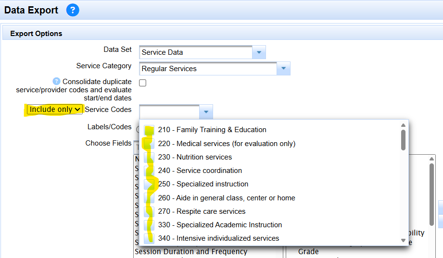Click the scroll up arrow in the list
This screenshot has height=258, width=443.
[x=404, y=126]
